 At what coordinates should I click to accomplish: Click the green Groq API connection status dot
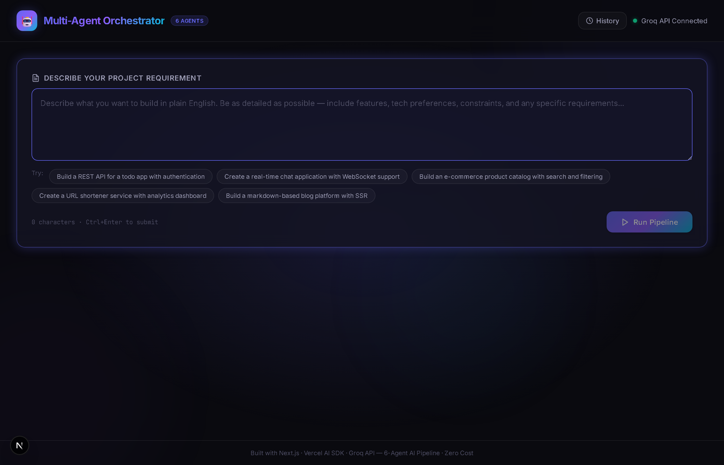[635, 20]
